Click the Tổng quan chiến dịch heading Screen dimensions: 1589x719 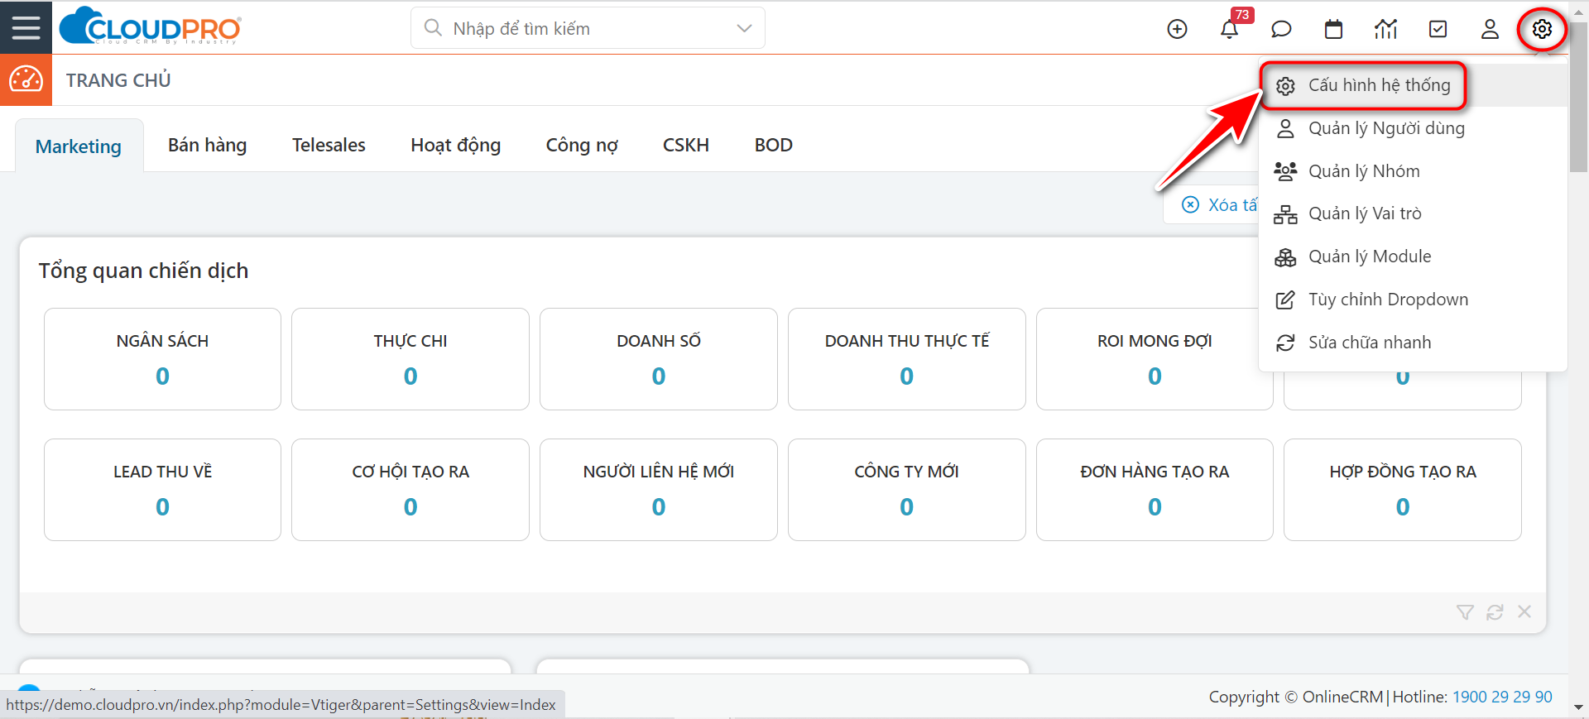click(143, 271)
